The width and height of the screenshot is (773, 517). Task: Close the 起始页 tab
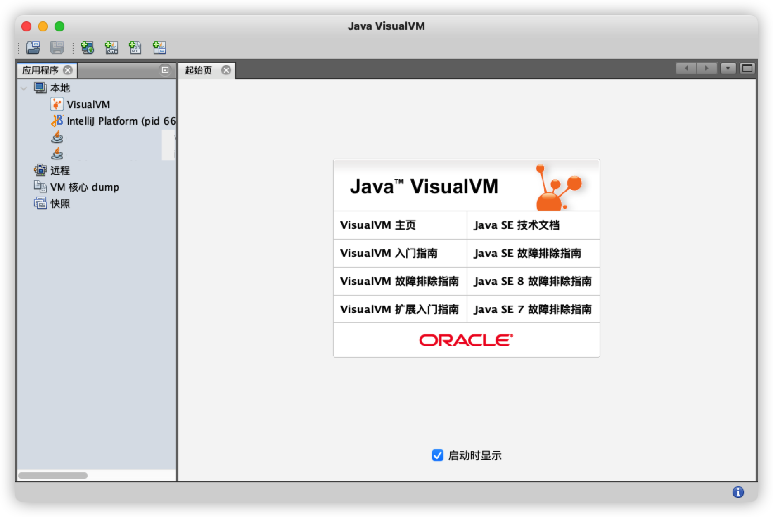tap(226, 70)
